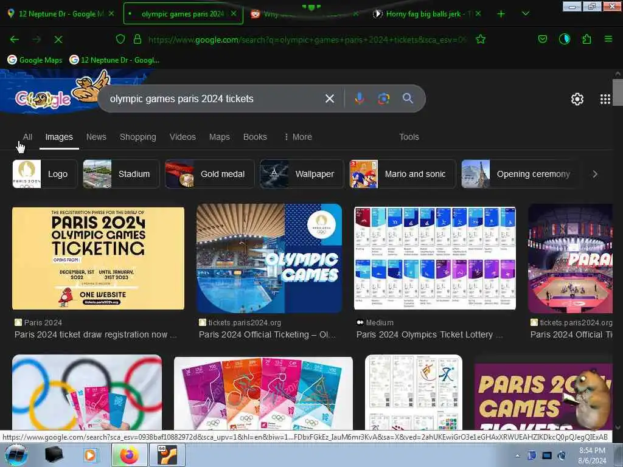Submit search with magnifying glass icon
Screen dimensions: 623x467
(x=408, y=98)
